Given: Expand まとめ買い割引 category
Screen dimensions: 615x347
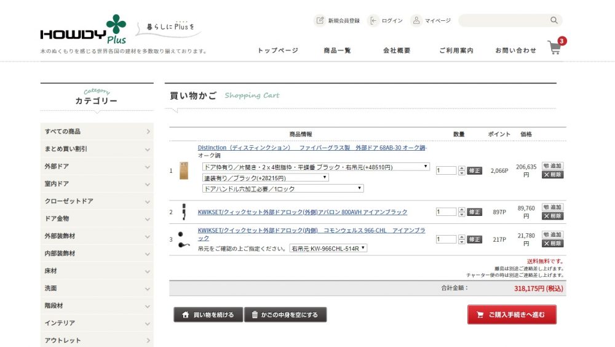Looking at the screenshot, I should tap(97, 149).
